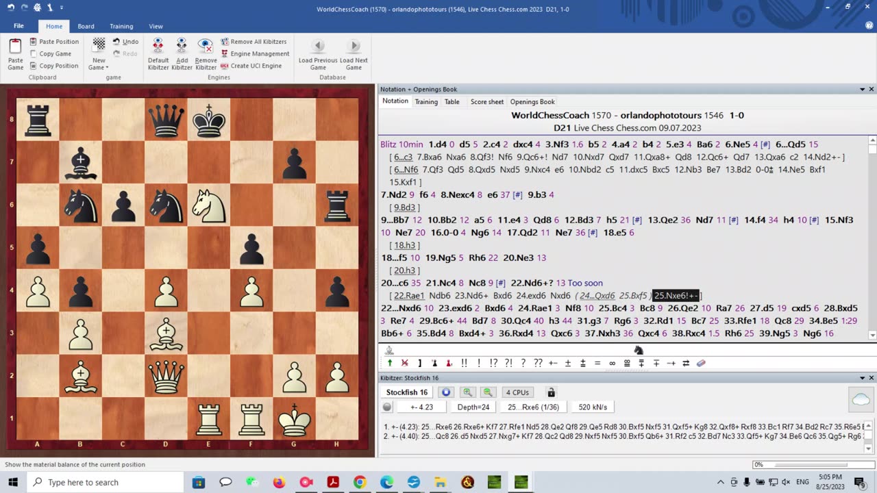877x493 pixels.
Task: Click the white knight on e6
Action: coord(209,205)
